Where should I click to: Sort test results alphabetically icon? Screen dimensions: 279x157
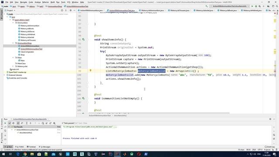click(18, 123)
